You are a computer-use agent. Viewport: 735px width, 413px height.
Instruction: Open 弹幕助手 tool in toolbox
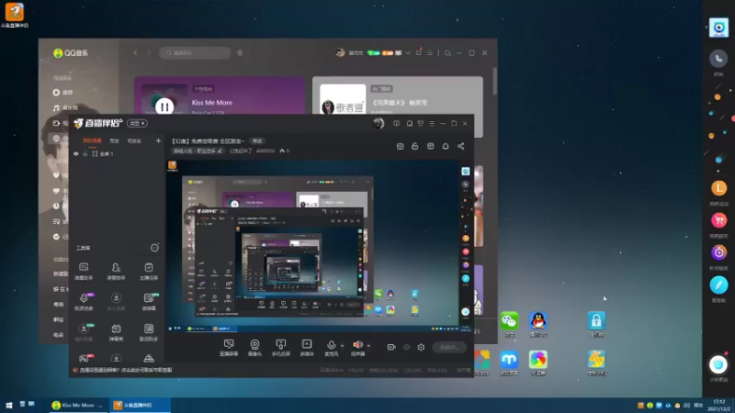pyautogui.click(x=84, y=271)
